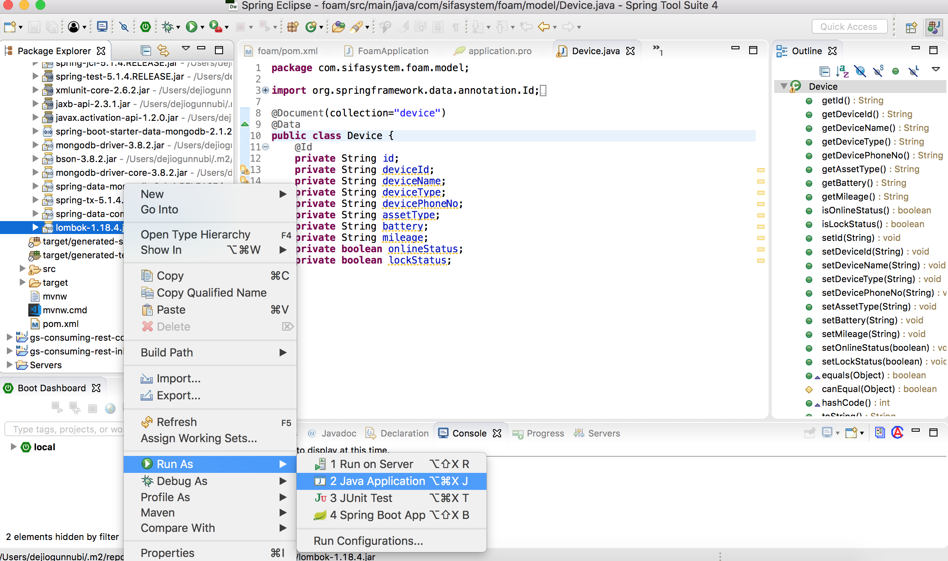Collapse the Device class in Outline
948x561 pixels.
pos(784,86)
